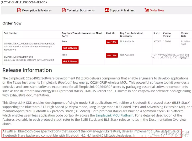Switch to the Technical Documents tab
Viewport: 192px width, 141px height.
pyautogui.click(x=78, y=10)
